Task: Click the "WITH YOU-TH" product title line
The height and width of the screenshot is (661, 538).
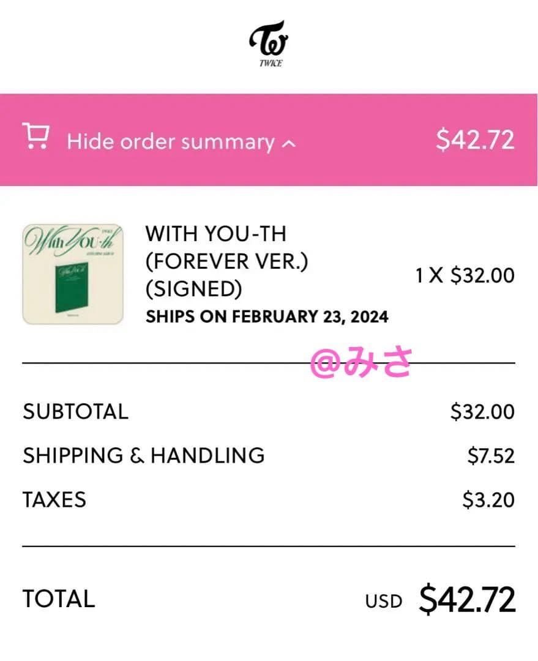Action: tap(215, 234)
